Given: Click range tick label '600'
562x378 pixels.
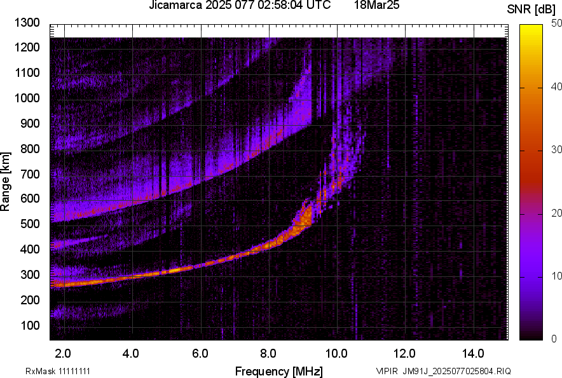Looking at the screenshot, I should 30,198.
